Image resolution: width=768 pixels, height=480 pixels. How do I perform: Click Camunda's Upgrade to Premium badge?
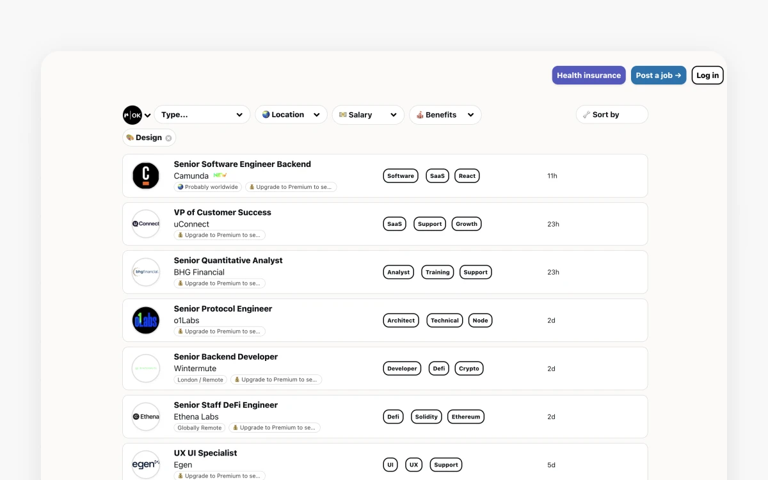click(291, 187)
